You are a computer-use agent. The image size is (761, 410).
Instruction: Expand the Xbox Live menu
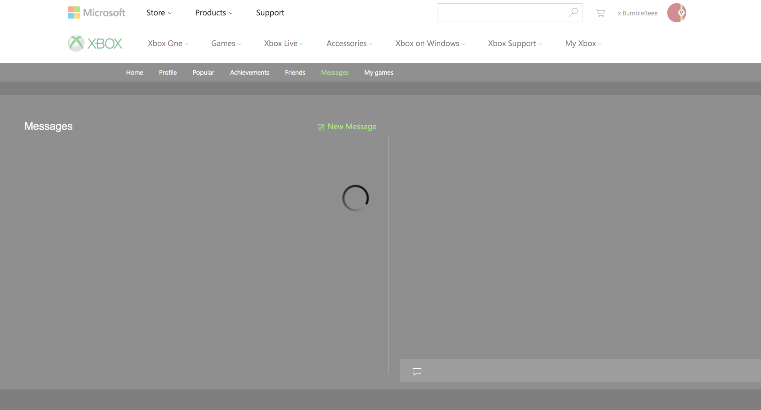pos(283,43)
